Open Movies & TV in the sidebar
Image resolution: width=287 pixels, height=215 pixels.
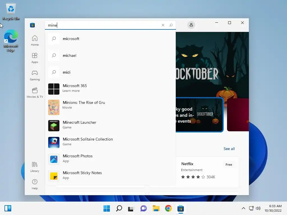[34, 93]
